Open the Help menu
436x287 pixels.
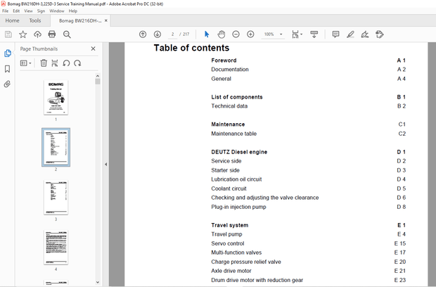coord(73,11)
